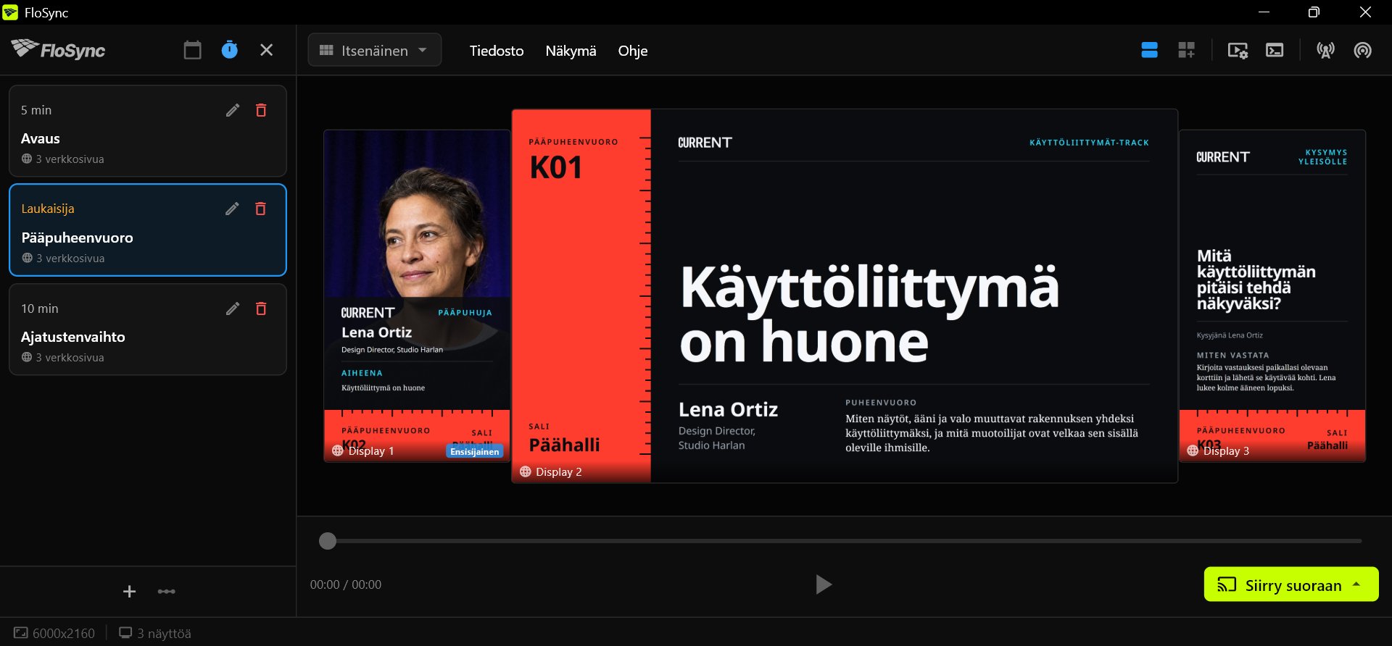This screenshot has height=646, width=1392.
Task: Open the console terminal icon
Action: click(x=1275, y=50)
